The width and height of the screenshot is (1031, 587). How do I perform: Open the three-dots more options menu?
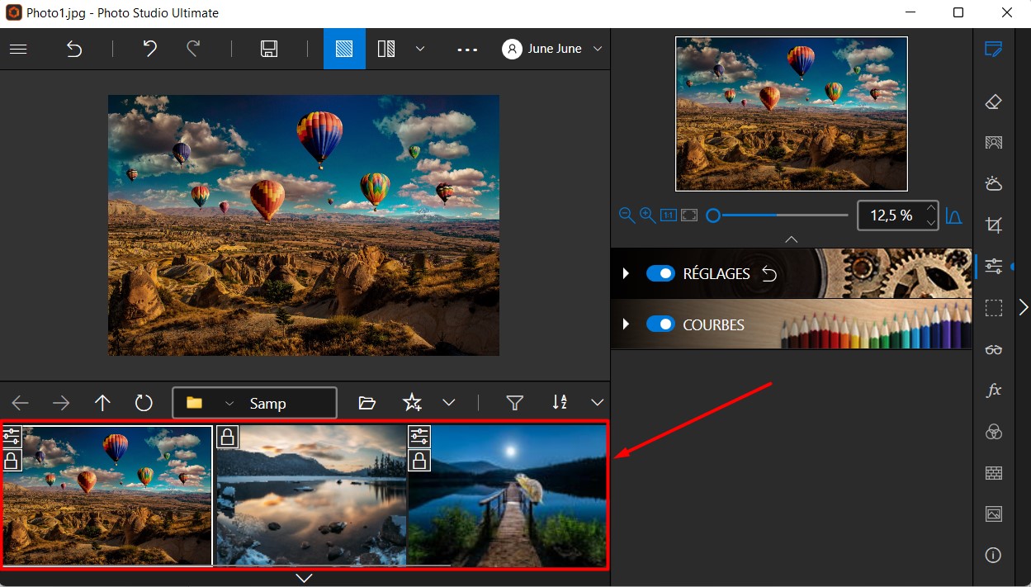468,50
